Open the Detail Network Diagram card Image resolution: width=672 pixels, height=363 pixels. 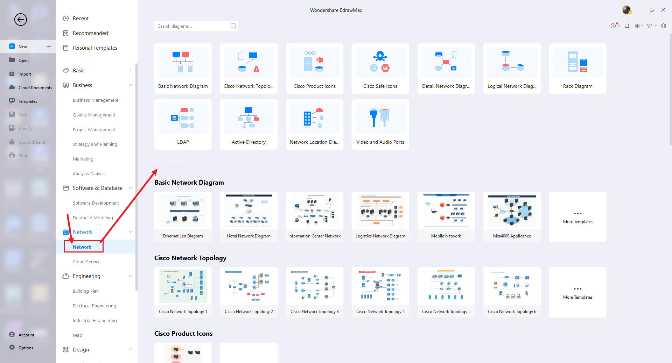[x=446, y=69]
